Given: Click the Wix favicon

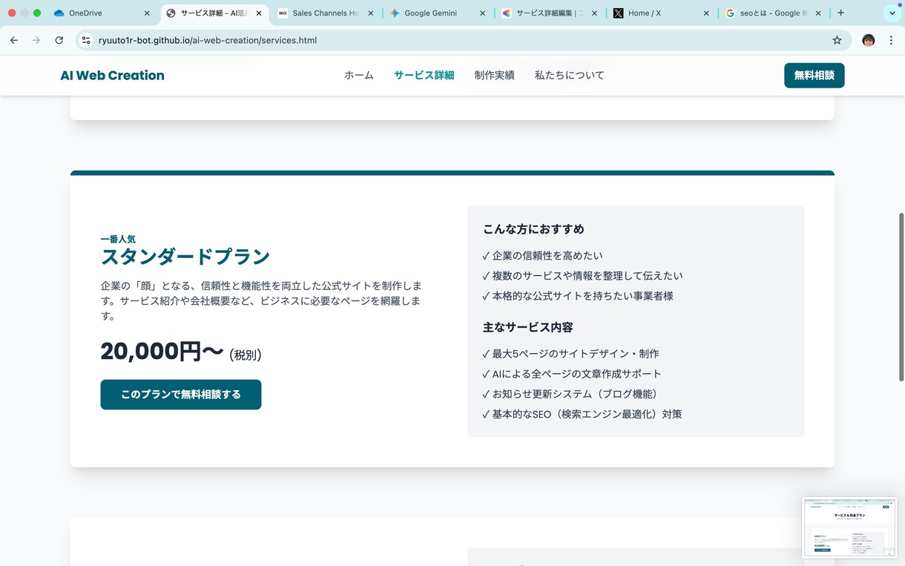Looking at the screenshot, I should coord(283,13).
